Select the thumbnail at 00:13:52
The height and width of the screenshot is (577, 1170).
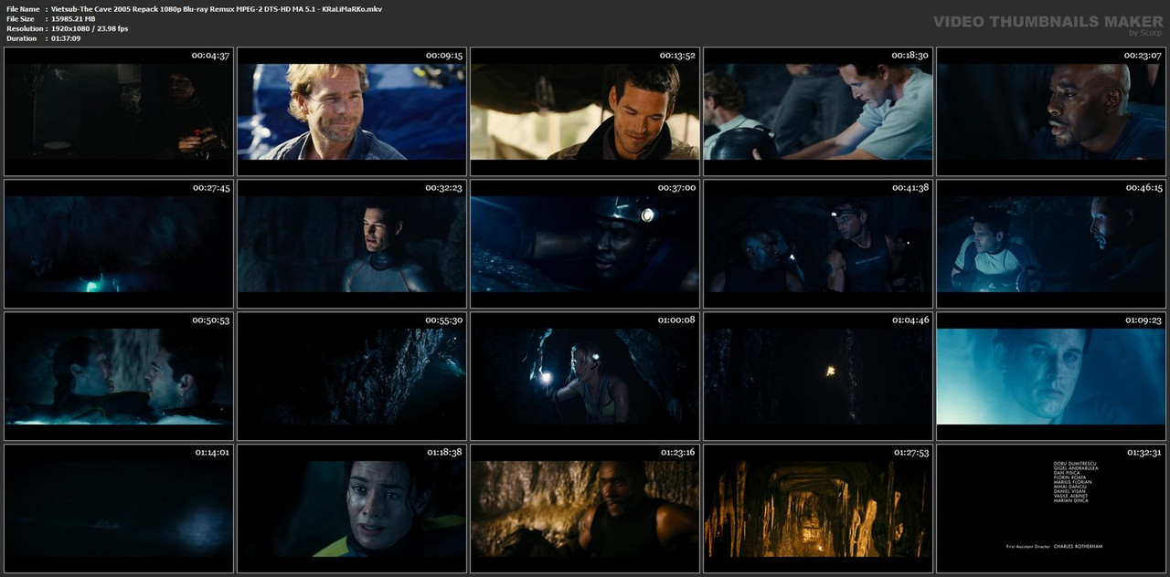[585, 111]
